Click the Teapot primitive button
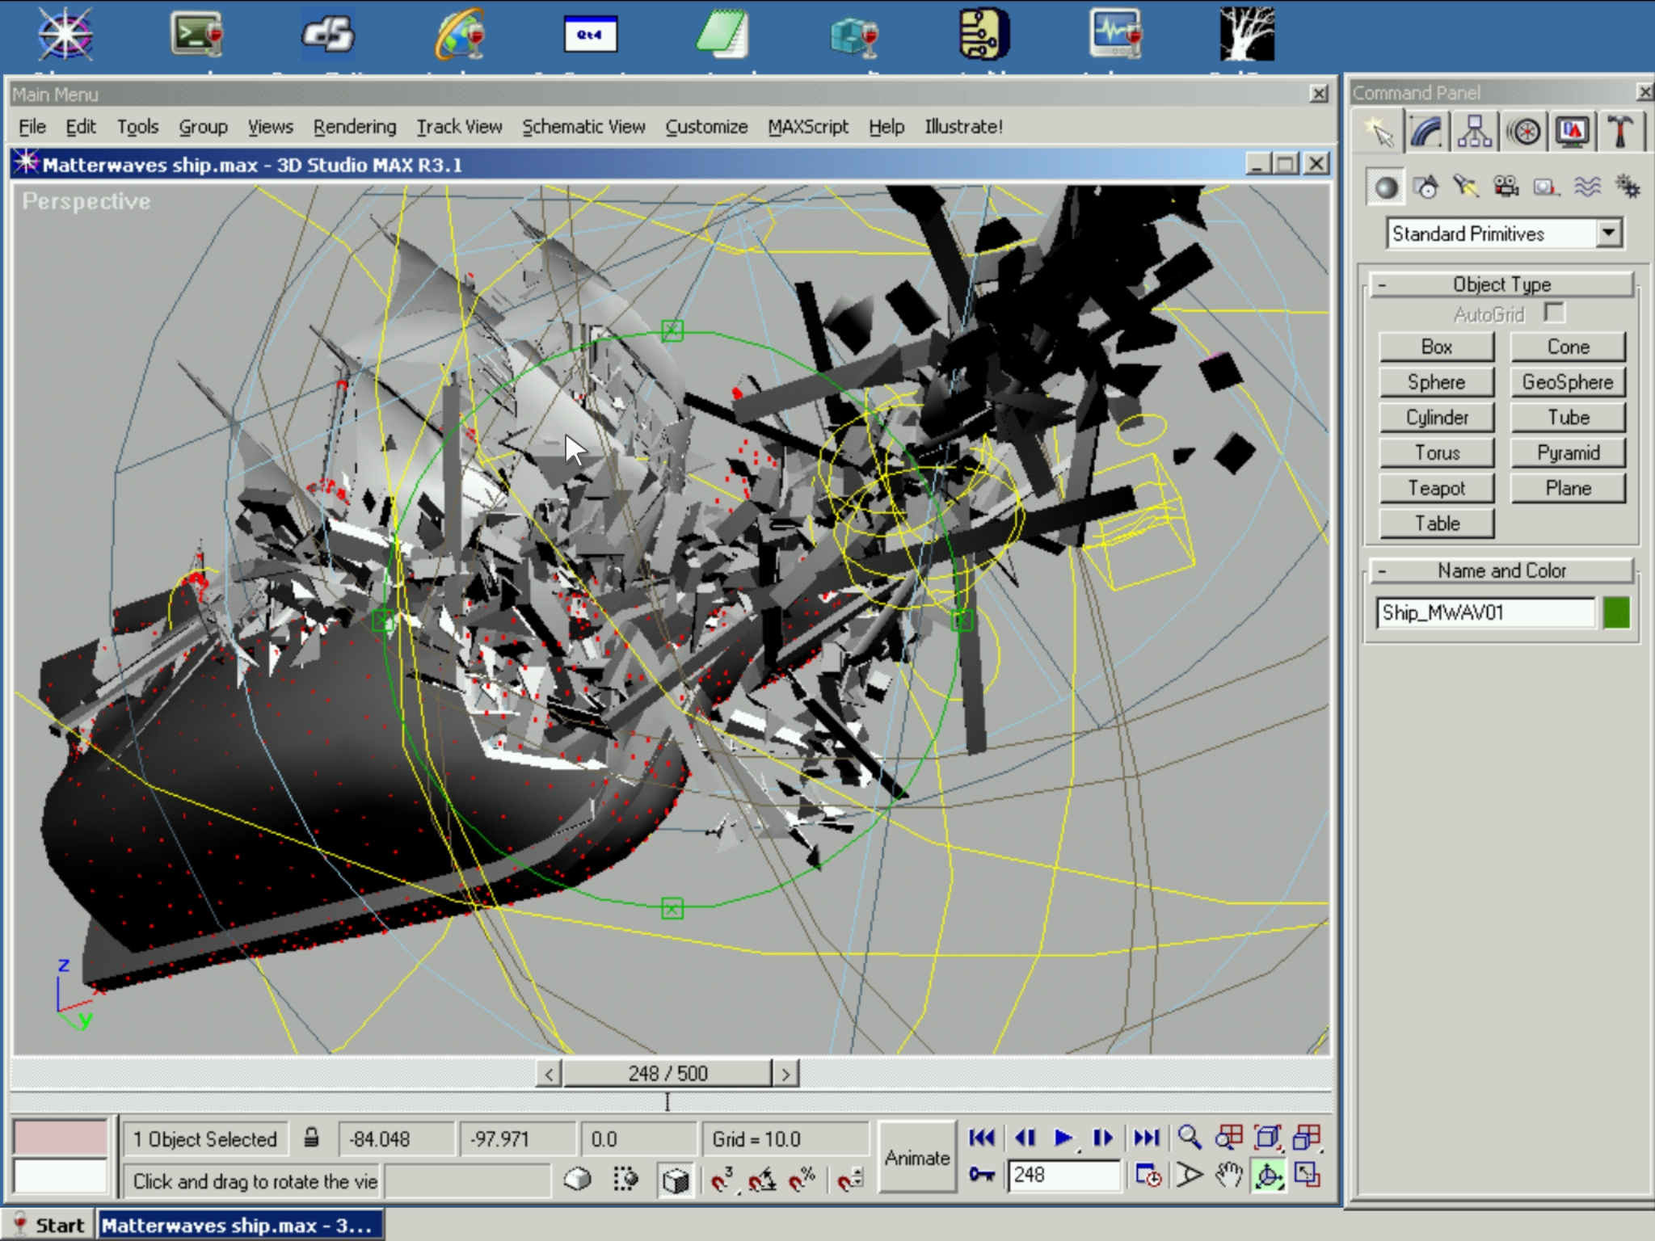The image size is (1655, 1241). [1436, 488]
